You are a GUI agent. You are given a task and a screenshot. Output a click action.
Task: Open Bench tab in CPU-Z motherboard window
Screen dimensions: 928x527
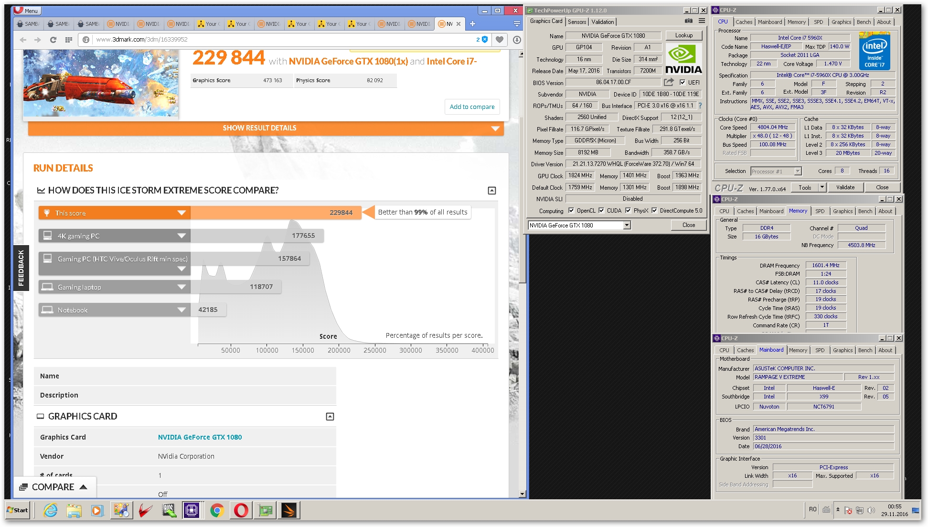tap(865, 350)
